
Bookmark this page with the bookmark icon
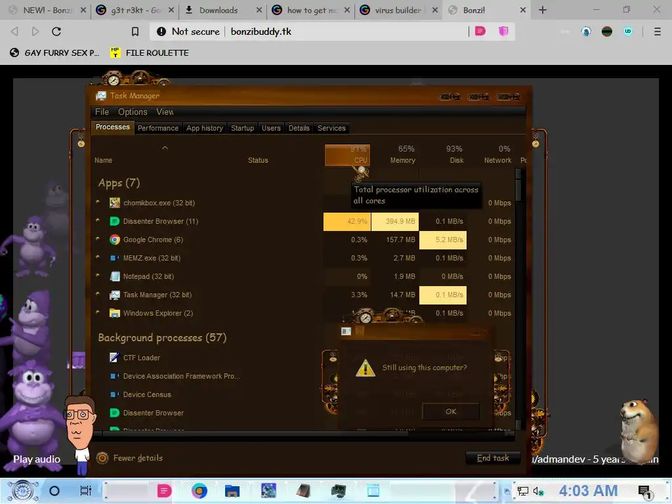135,31
